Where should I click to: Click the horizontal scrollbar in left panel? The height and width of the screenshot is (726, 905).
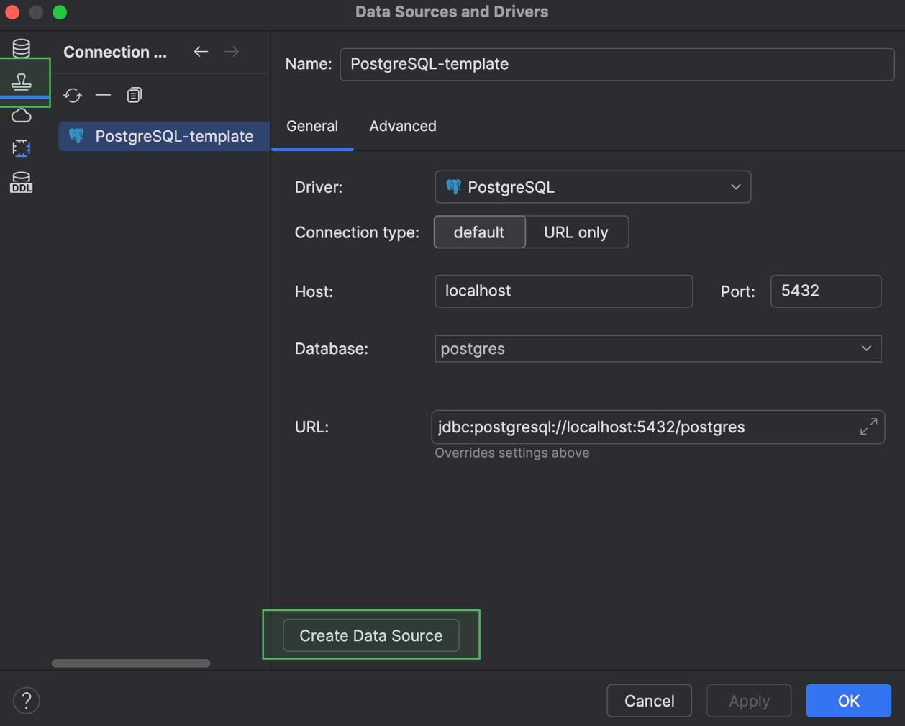131,663
